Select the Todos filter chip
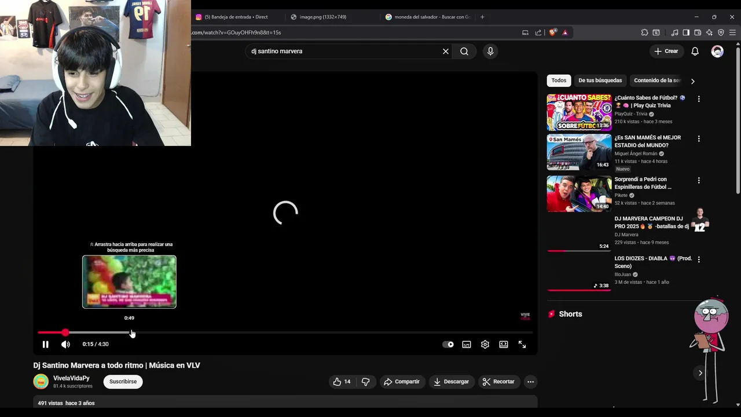 tap(559, 81)
